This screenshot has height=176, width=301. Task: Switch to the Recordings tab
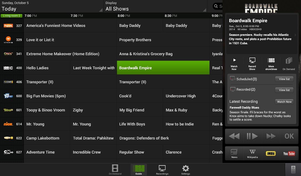coord(162,170)
